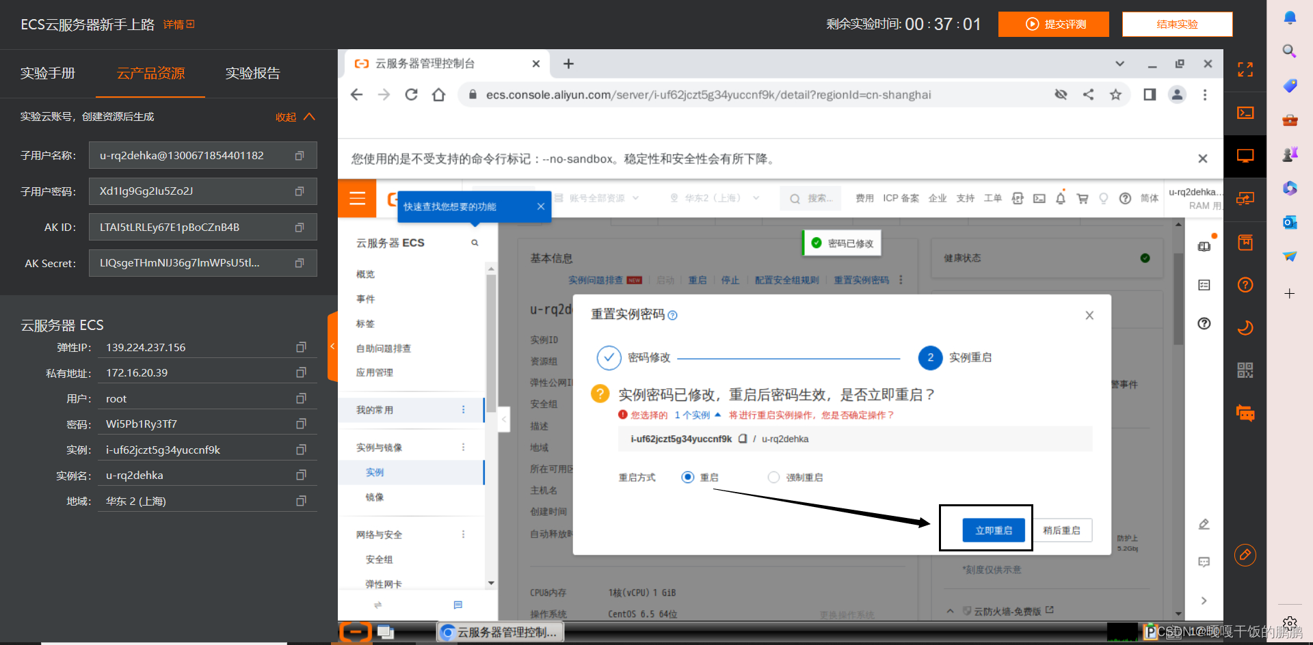1313x645 pixels.
Task: Copy instance ID inside the reset dialog
Action: (743, 439)
